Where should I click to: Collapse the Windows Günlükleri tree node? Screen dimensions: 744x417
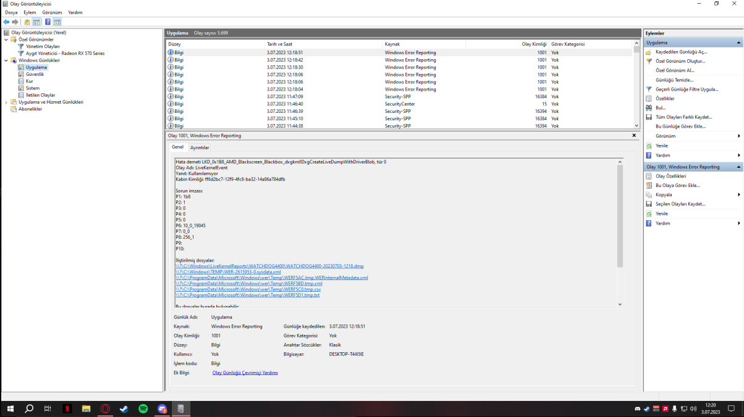[6, 60]
